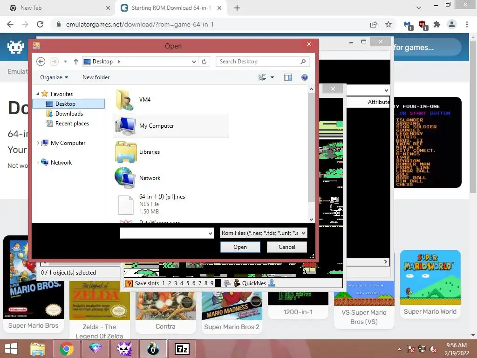Select save slot 1 in emulator
The width and height of the screenshot is (477, 358).
(164, 283)
